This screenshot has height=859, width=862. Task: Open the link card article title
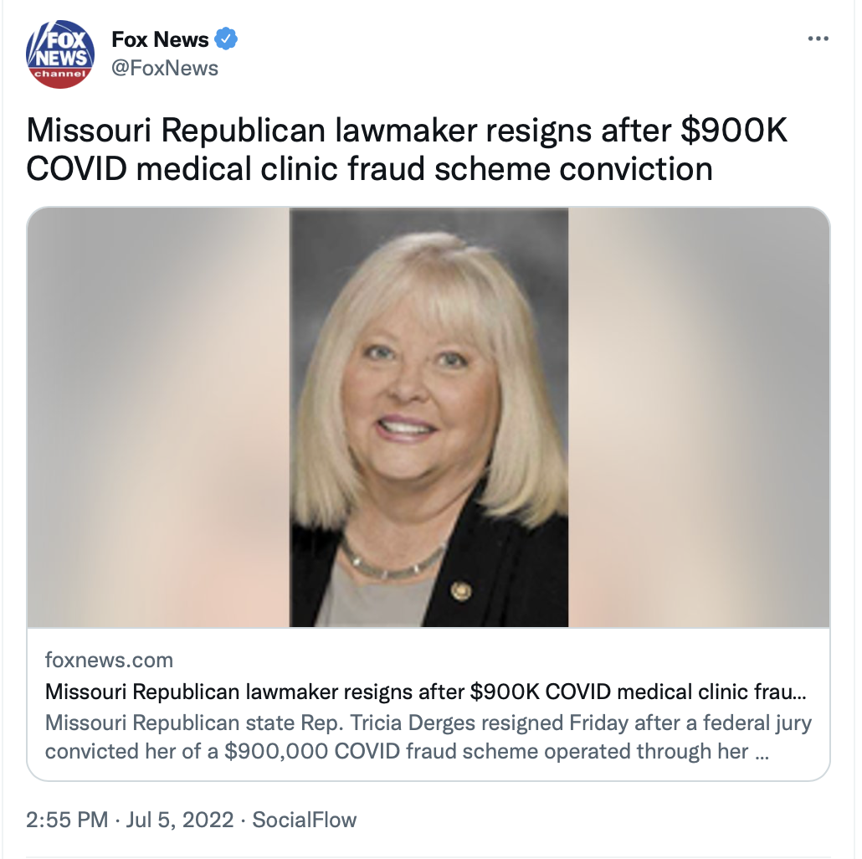(x=425, y=692)
